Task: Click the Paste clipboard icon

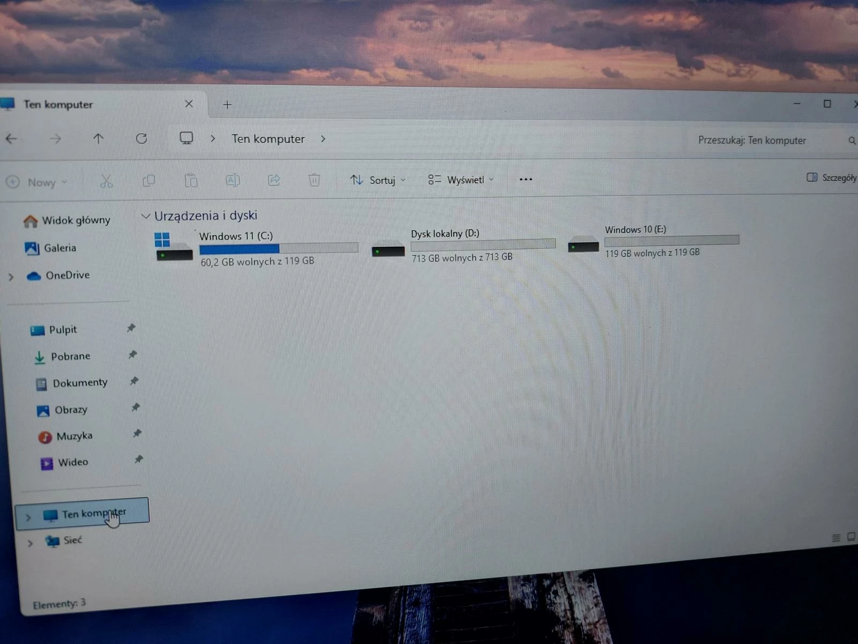Action: 191,180
